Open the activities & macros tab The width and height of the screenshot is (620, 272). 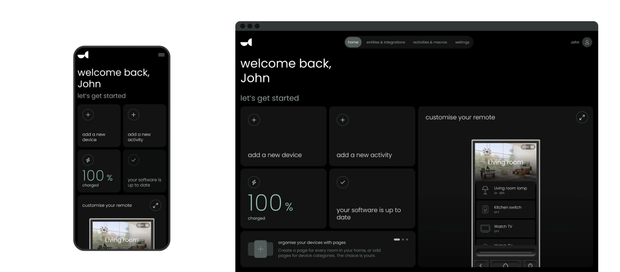pos(430,42)
